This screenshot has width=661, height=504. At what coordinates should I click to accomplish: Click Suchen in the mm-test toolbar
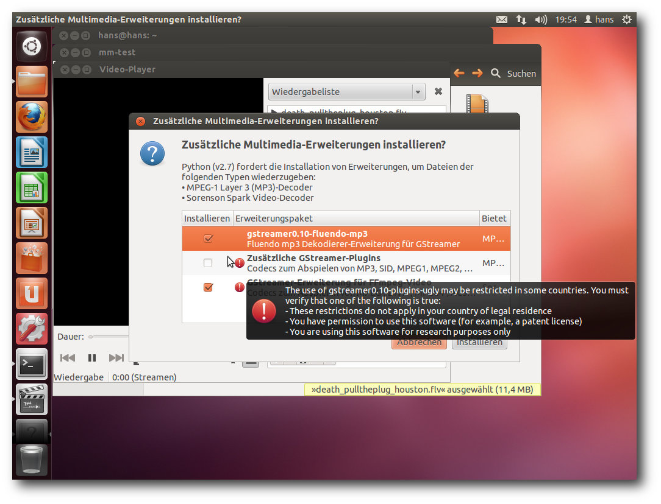(521, 74)
